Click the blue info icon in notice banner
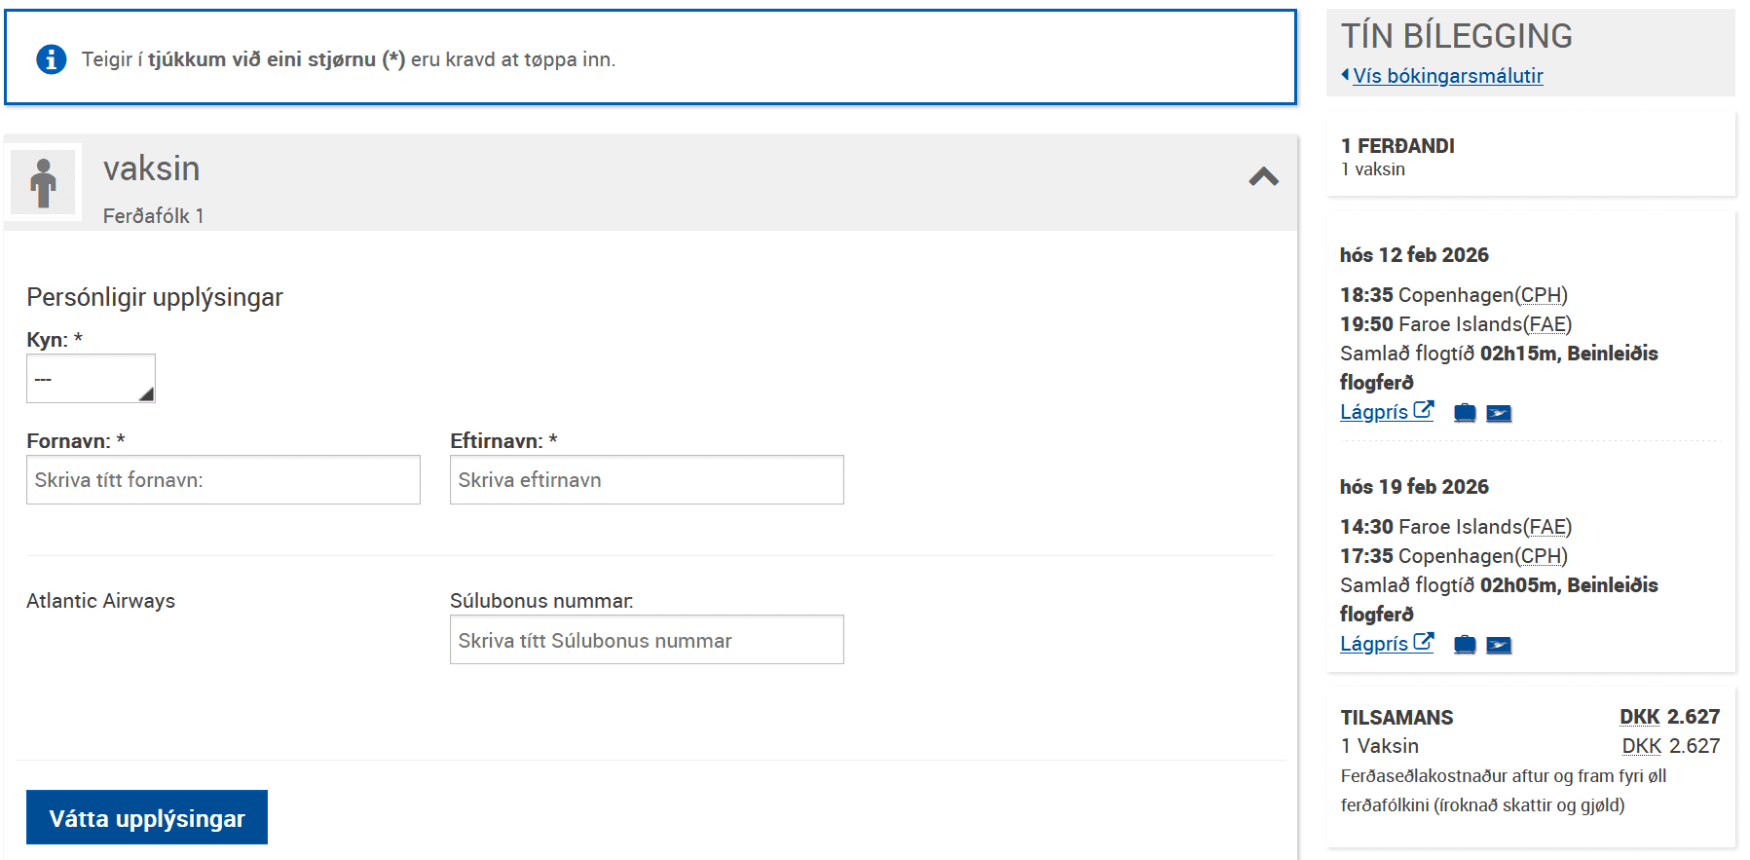 pos(51,59)
